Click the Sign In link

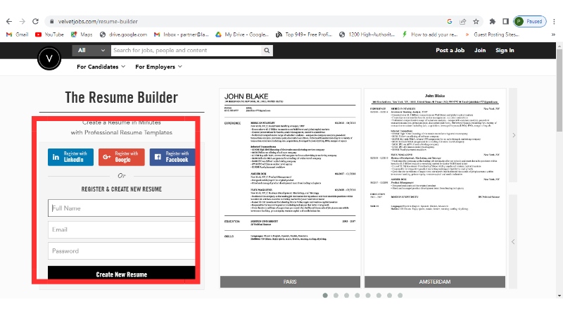click(x=505, y=51)
